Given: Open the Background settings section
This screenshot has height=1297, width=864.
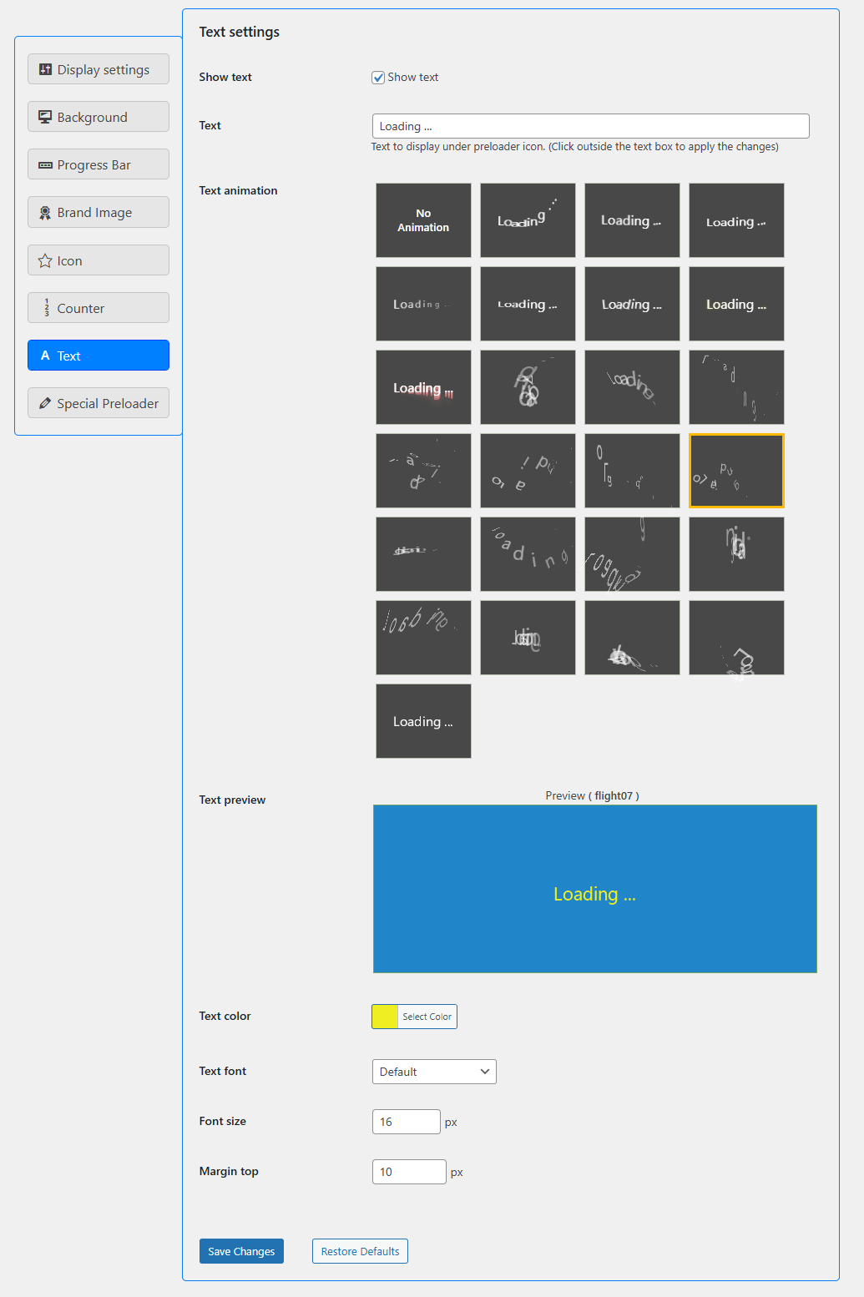Looking at the screenshot, I should point(98,117).
